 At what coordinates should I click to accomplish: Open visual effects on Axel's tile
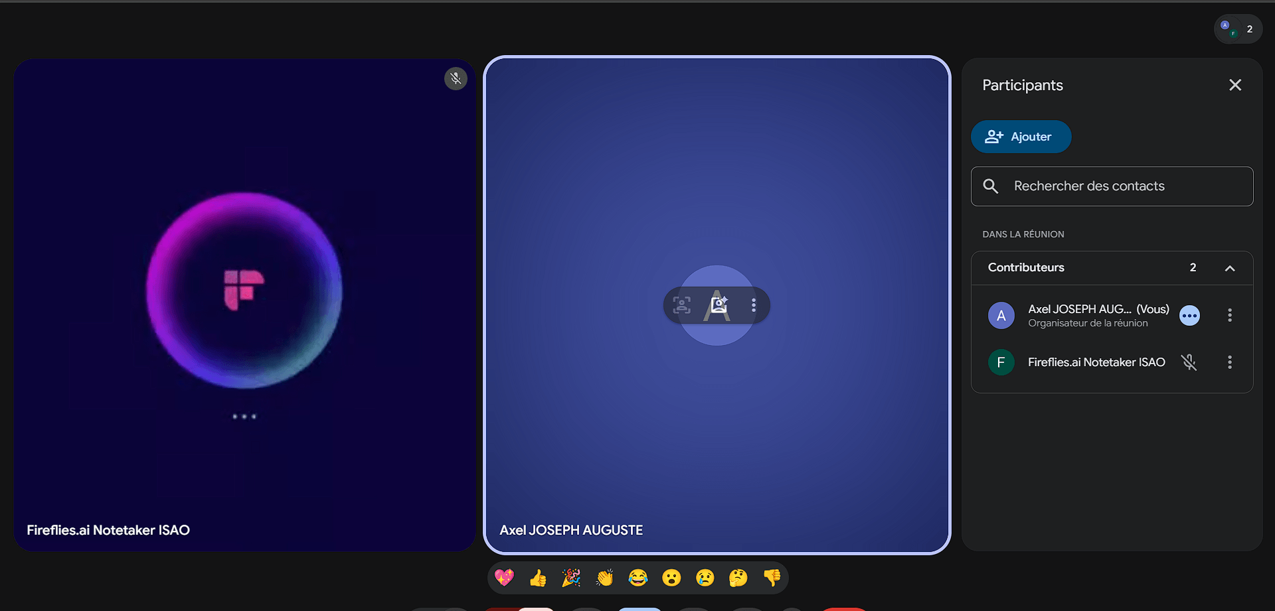click(x=719, y=305)
